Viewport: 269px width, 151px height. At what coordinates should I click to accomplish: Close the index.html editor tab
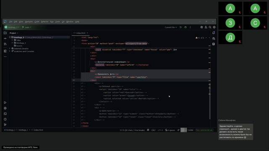[x=87, y=33]
